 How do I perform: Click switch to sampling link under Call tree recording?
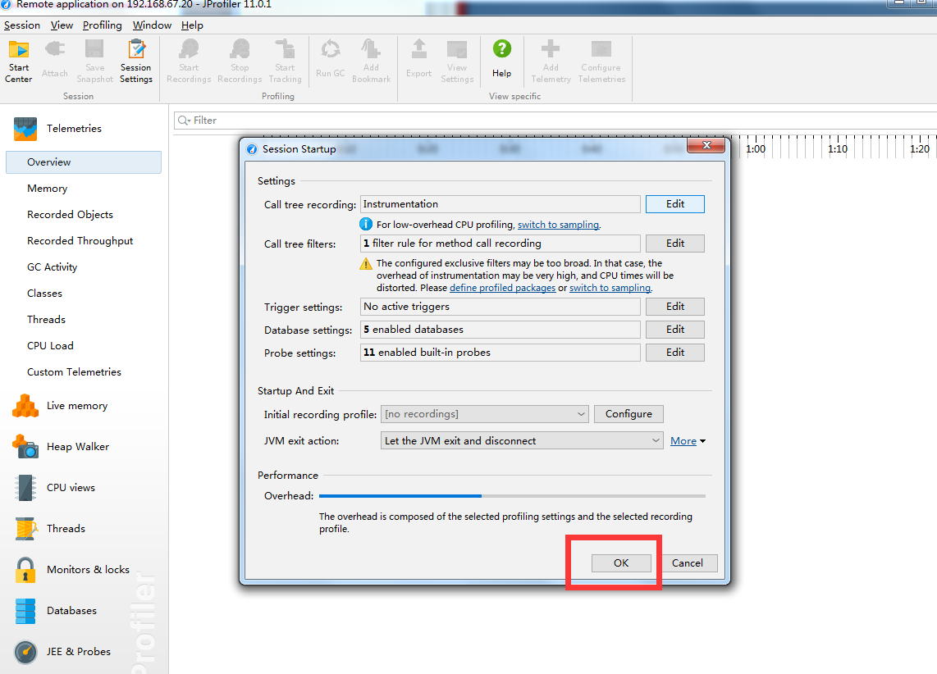(558, 225)
